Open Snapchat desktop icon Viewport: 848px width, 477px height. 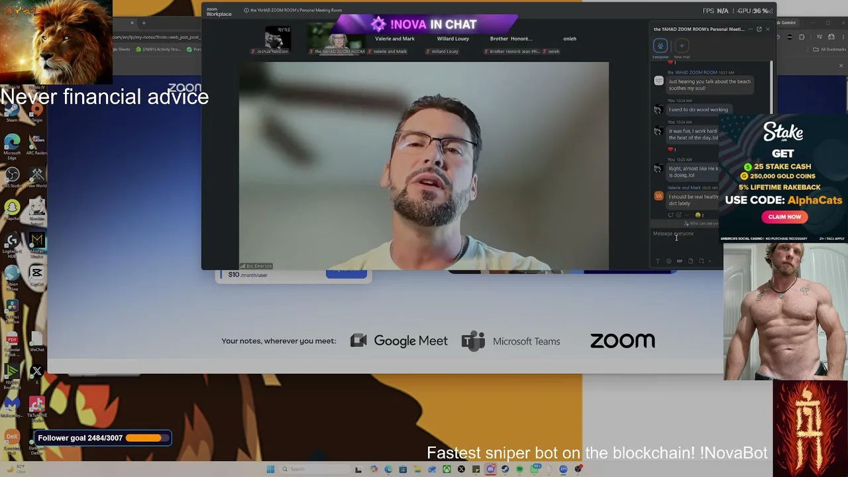12,211
